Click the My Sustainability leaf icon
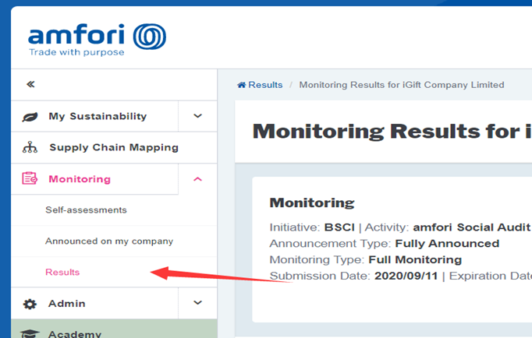This screenshot has height=338, width=532. tap(30, 116)
